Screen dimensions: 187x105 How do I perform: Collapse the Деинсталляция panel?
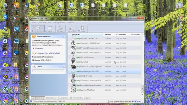(64, 36)
